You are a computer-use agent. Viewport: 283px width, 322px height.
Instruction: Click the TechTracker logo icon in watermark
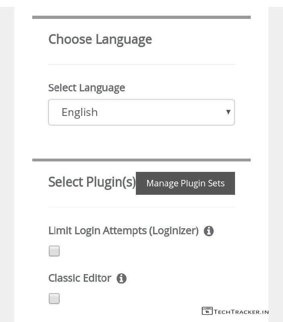click(207, 311)
